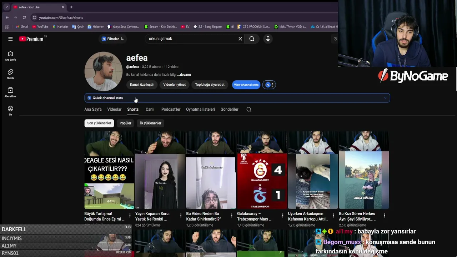Click the Videoları yönet button
This screenshot has width=457, height=257.
(x=174, y=85)
